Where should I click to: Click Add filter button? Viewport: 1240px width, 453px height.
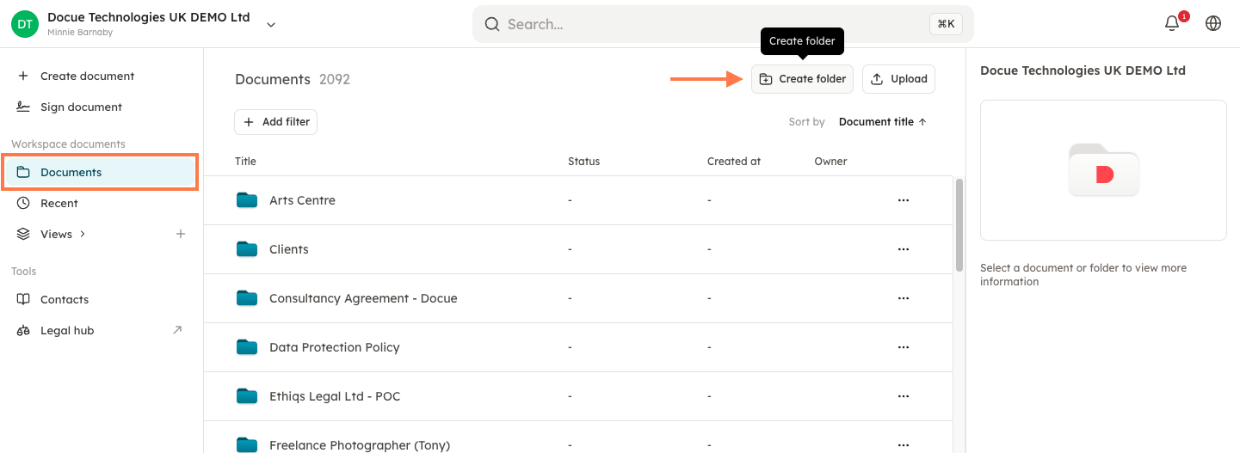[x=276, y=122]
